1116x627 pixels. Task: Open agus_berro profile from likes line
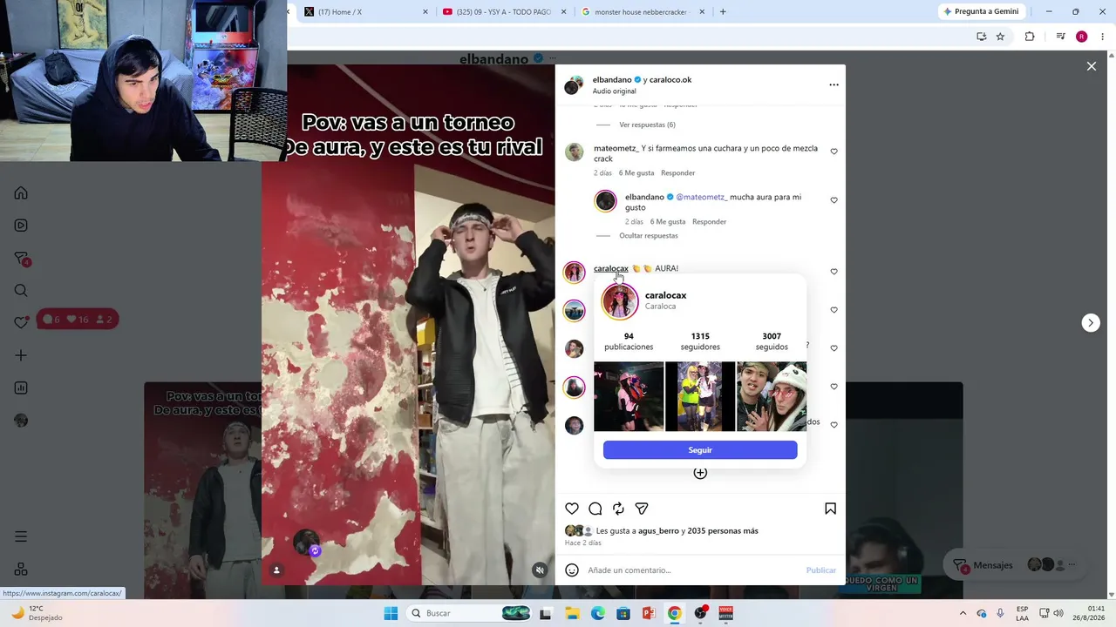658,531
